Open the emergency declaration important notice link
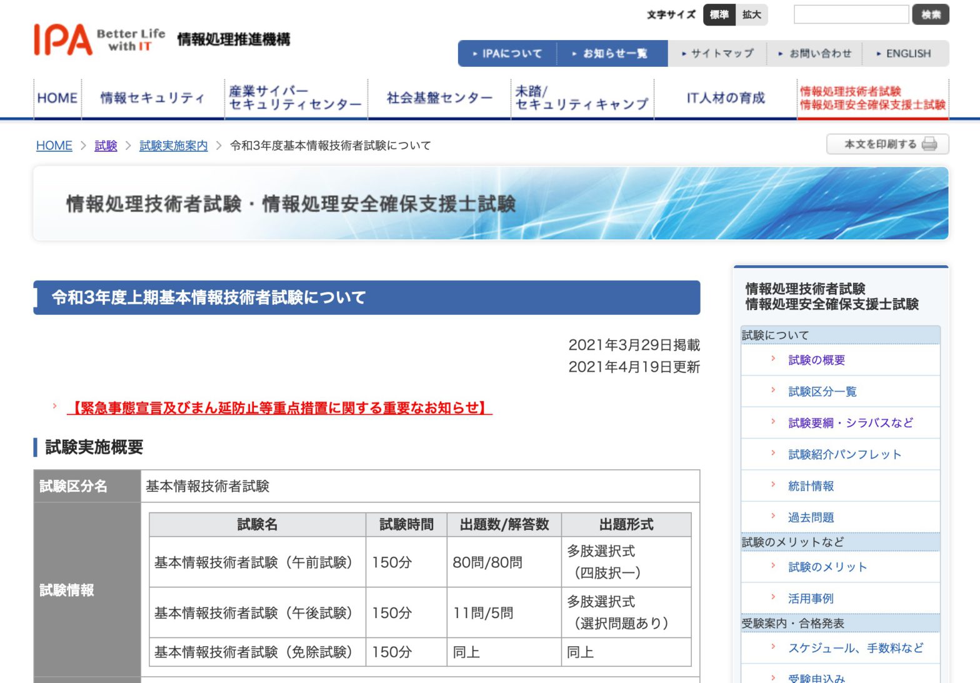 pos(279,408)
